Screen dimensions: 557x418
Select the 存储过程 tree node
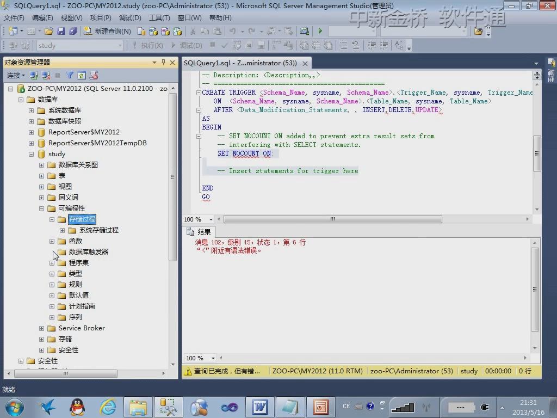tap(82, 219)
